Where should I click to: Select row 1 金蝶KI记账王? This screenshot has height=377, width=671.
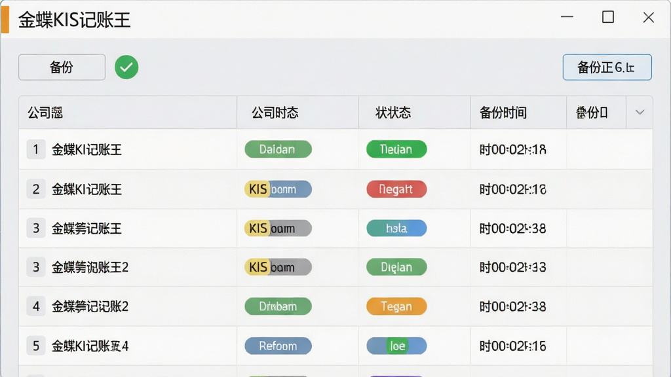[x=335, y=149]
